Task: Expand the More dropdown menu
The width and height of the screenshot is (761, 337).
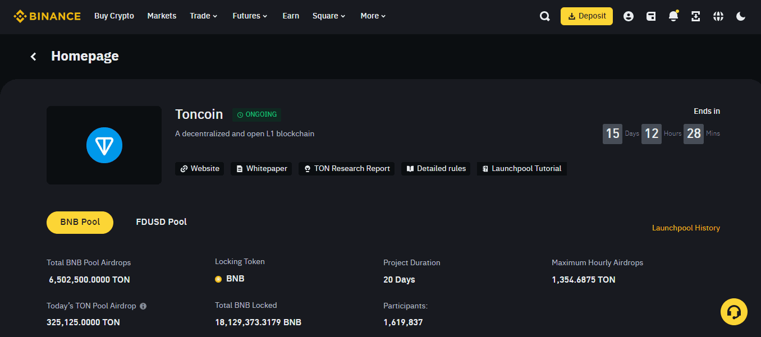Action: coord(373,16)
